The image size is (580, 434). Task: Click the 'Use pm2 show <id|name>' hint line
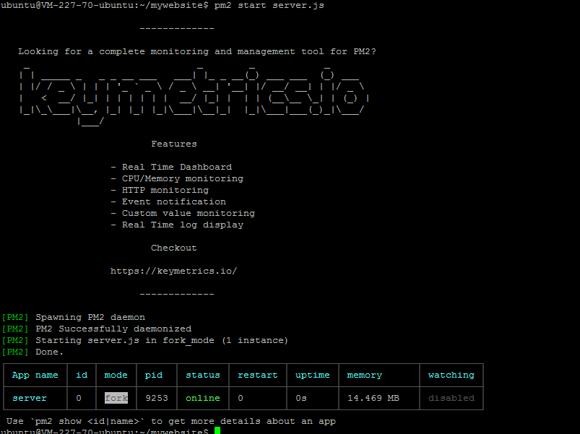(171, 422)
